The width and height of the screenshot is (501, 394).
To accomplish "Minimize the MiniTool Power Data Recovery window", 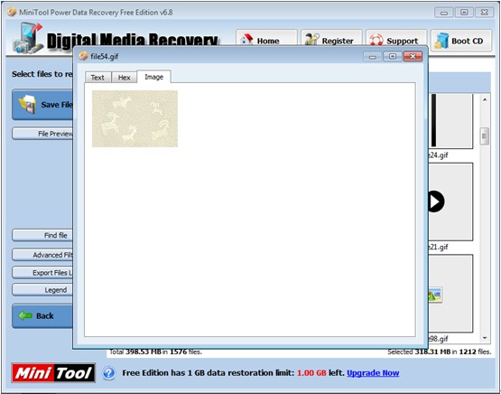I will click(444, 13).
